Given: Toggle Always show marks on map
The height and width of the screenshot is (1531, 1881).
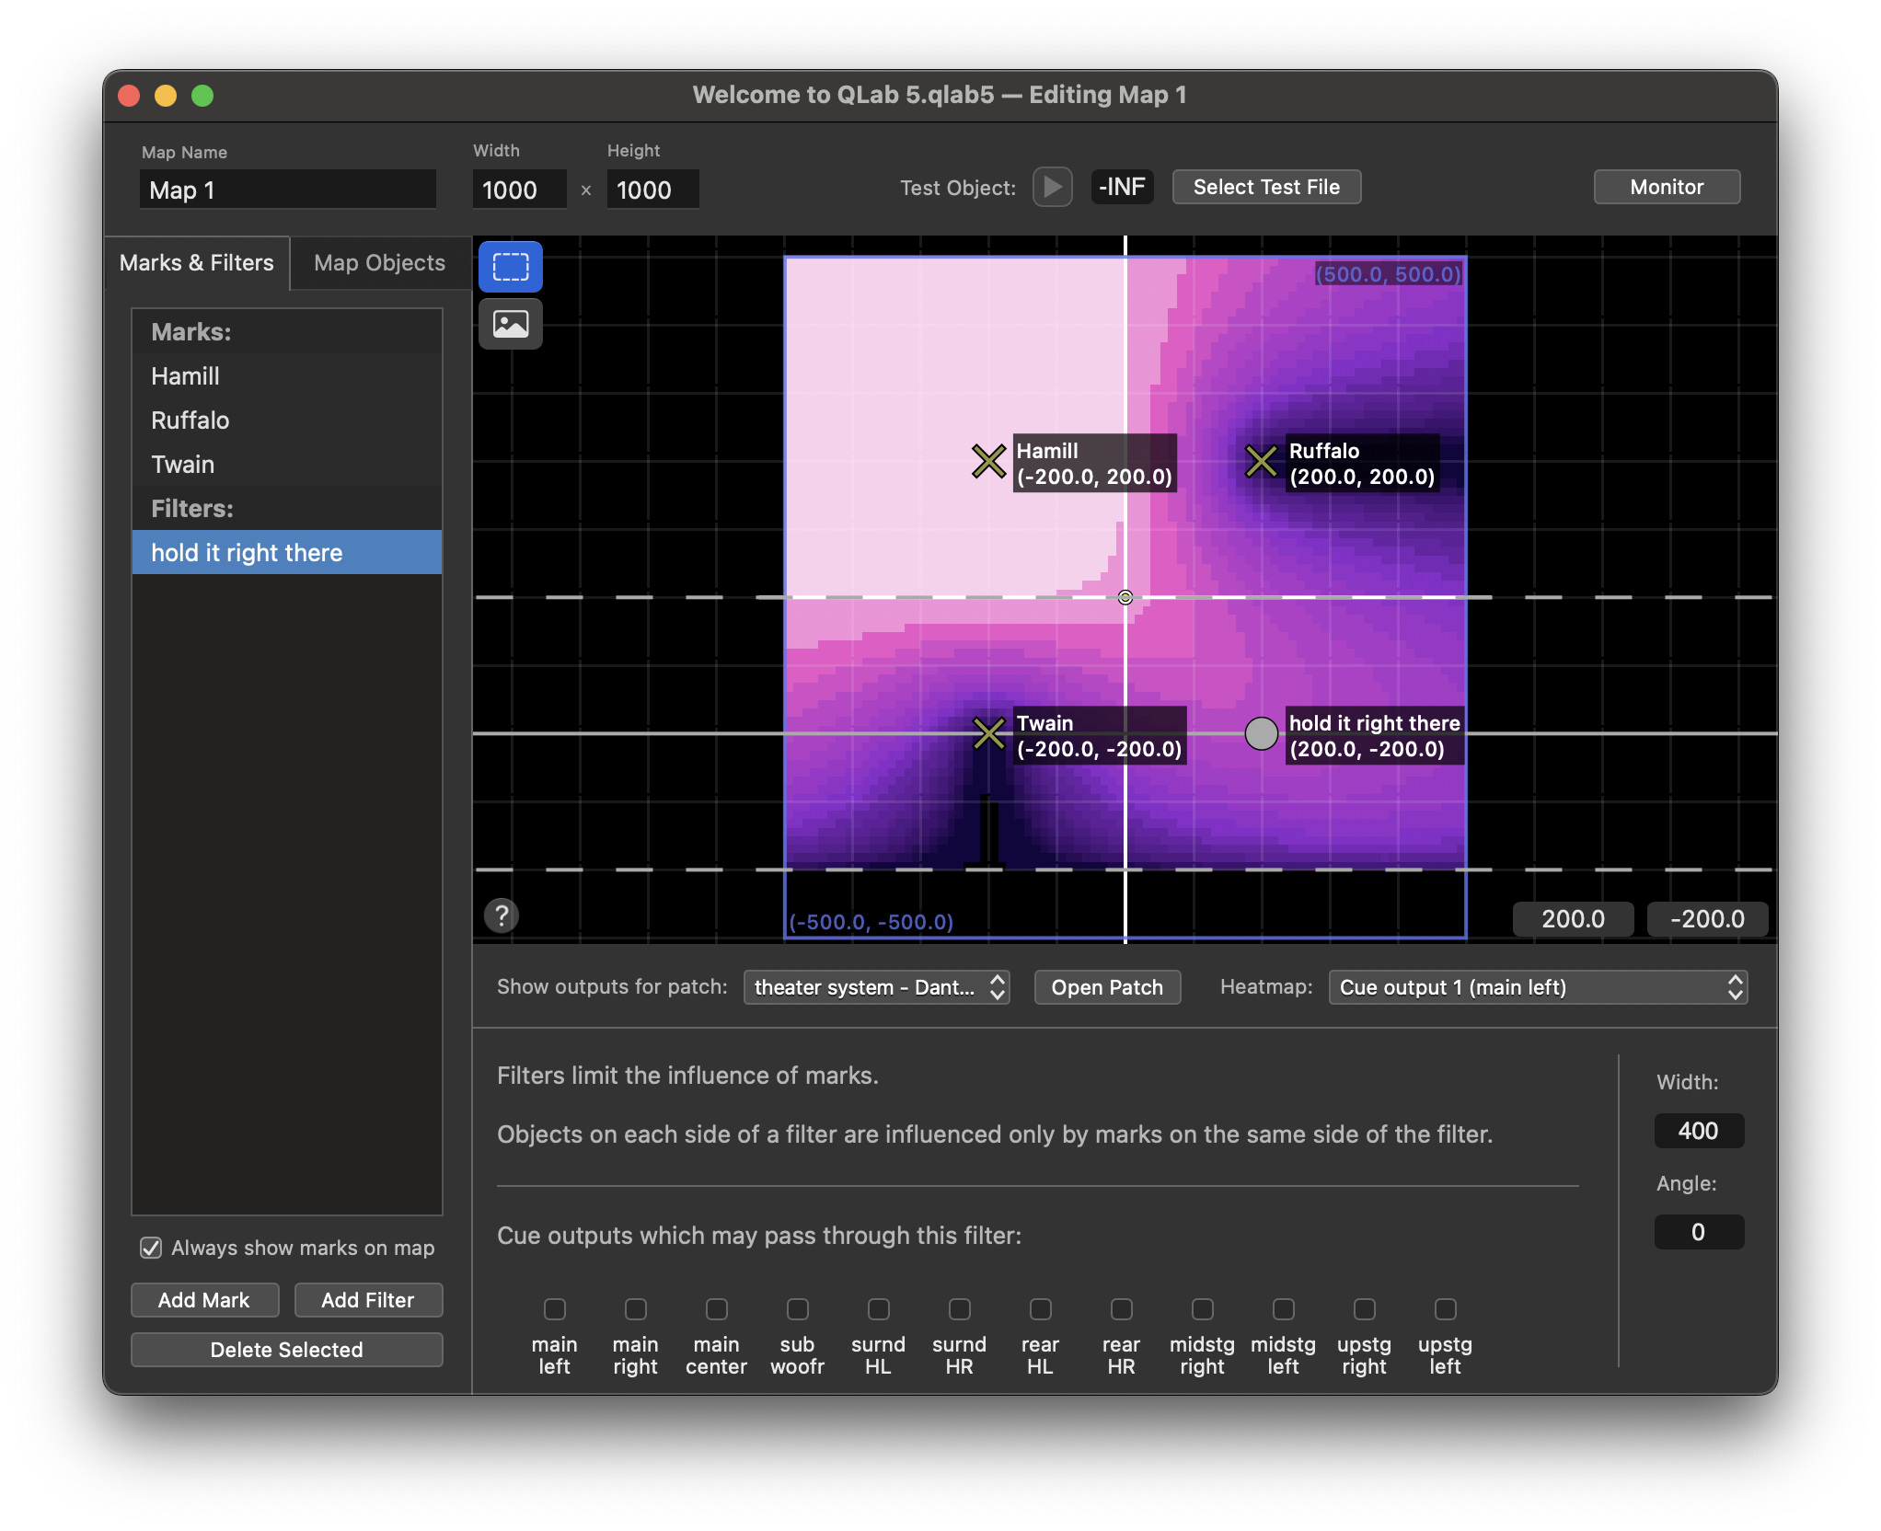Looking at the screenshot, I should (151, 1248).
